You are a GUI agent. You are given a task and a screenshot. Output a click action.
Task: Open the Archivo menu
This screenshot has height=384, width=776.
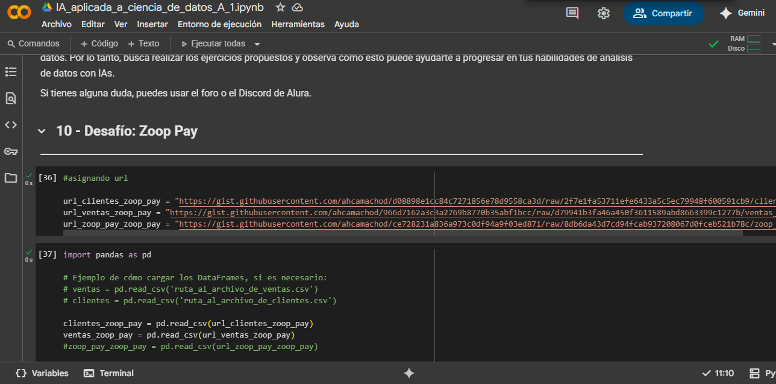[x=57, y=24]
